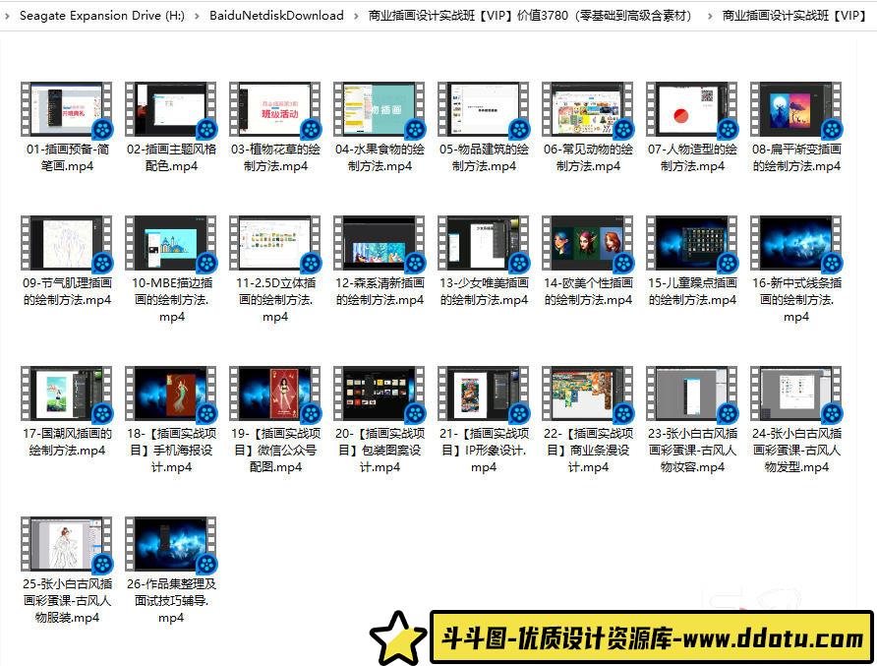This screenshot has width=877, height=666.
Task: Pick the 26-作品集整理及面试技巧辅导 video icon
Action: 170,544
